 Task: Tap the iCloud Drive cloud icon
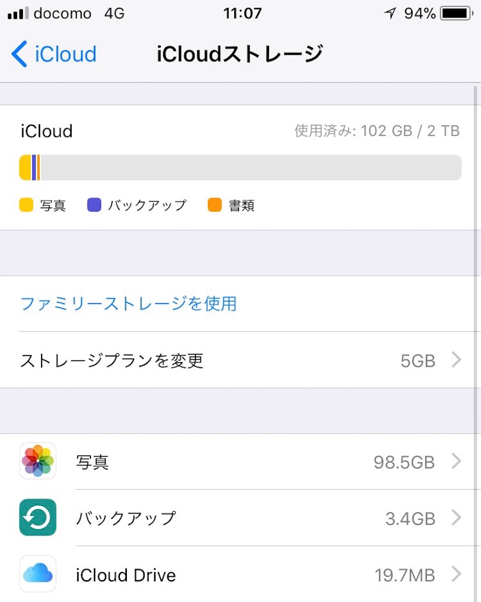38,574
